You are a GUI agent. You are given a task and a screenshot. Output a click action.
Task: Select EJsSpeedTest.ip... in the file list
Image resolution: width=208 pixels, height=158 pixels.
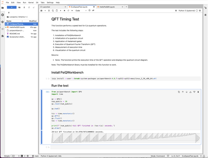[x=21, y=24]
